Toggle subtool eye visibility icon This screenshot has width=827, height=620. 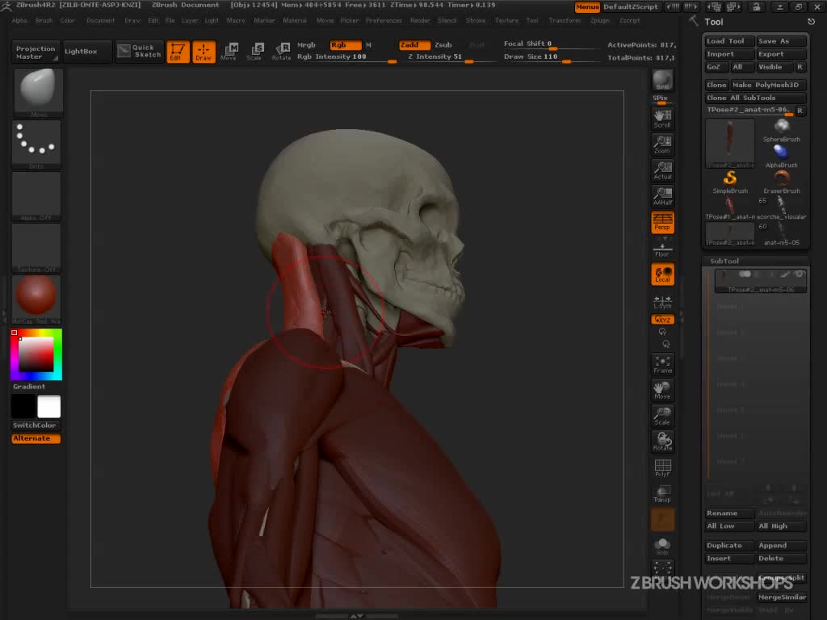tap(799, 274)
